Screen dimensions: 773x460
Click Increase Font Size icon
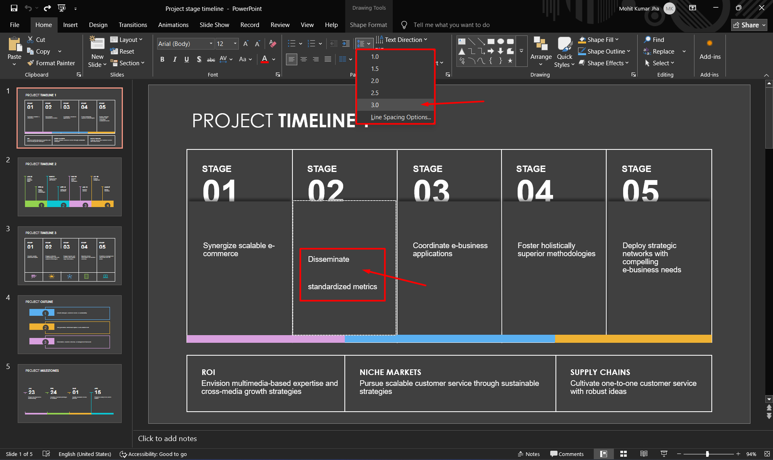pos(245,44)
